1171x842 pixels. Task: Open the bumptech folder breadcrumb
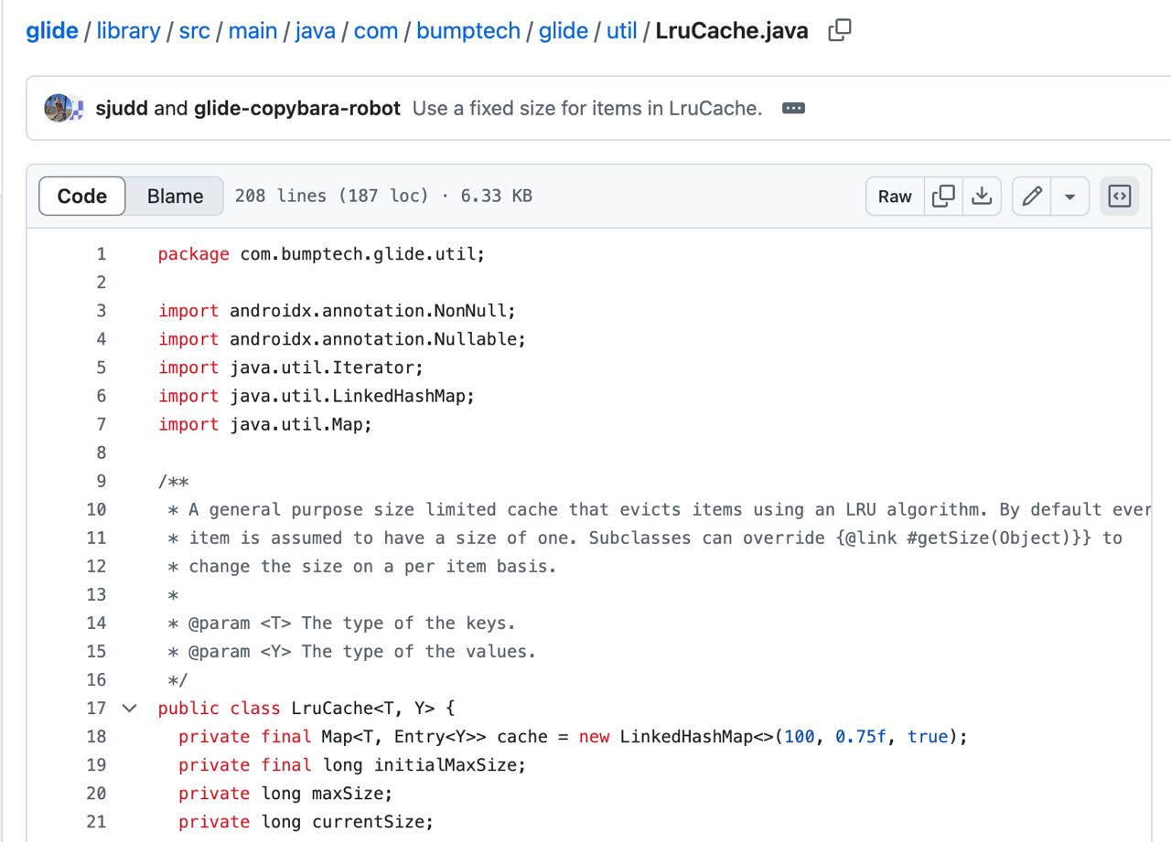468,31
